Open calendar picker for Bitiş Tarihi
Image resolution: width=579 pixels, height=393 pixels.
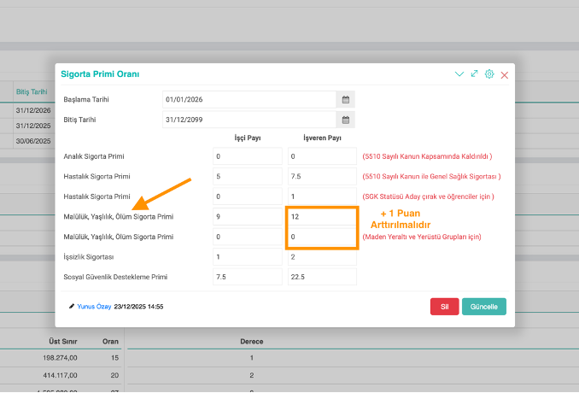(x=346, y=120)
